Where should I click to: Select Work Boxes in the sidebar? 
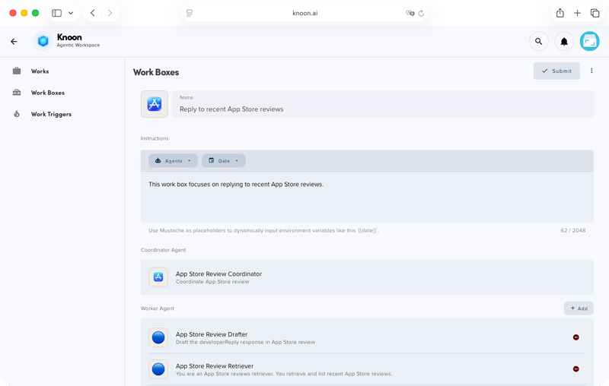(x=47, y=93)
